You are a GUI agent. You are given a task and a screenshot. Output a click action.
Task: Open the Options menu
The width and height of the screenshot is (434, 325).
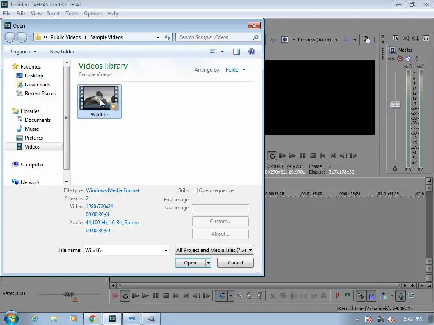93,13
